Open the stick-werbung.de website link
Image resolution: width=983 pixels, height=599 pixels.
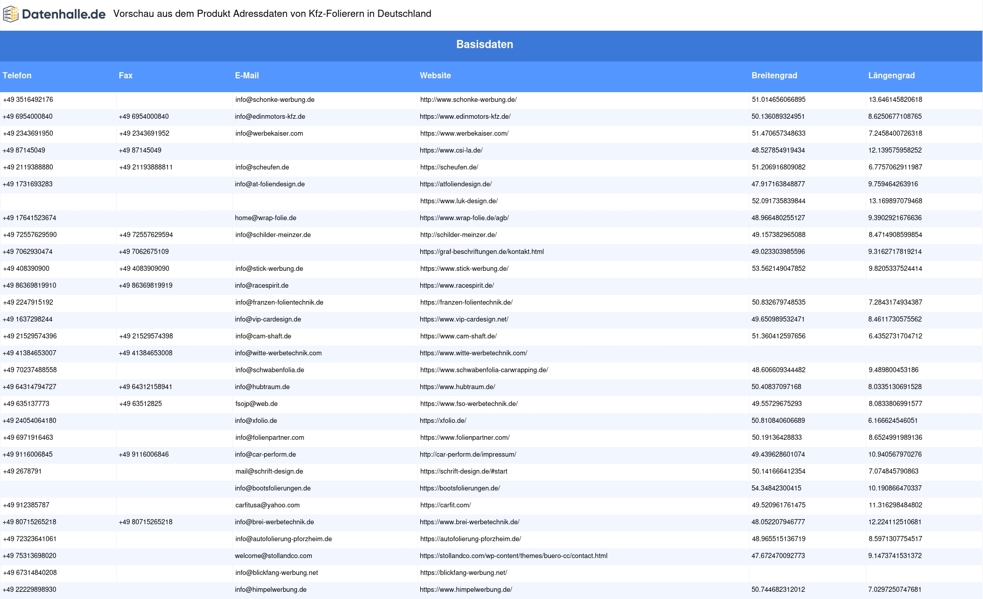(x=464, y=269)
